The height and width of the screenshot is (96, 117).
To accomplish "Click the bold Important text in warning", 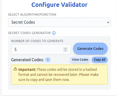I will (27, 70).
